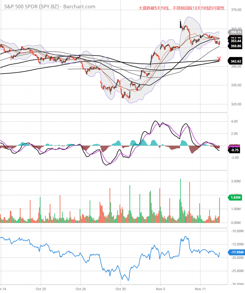Click the 358.15 gray price tag
245x293 pixels.
236,32
